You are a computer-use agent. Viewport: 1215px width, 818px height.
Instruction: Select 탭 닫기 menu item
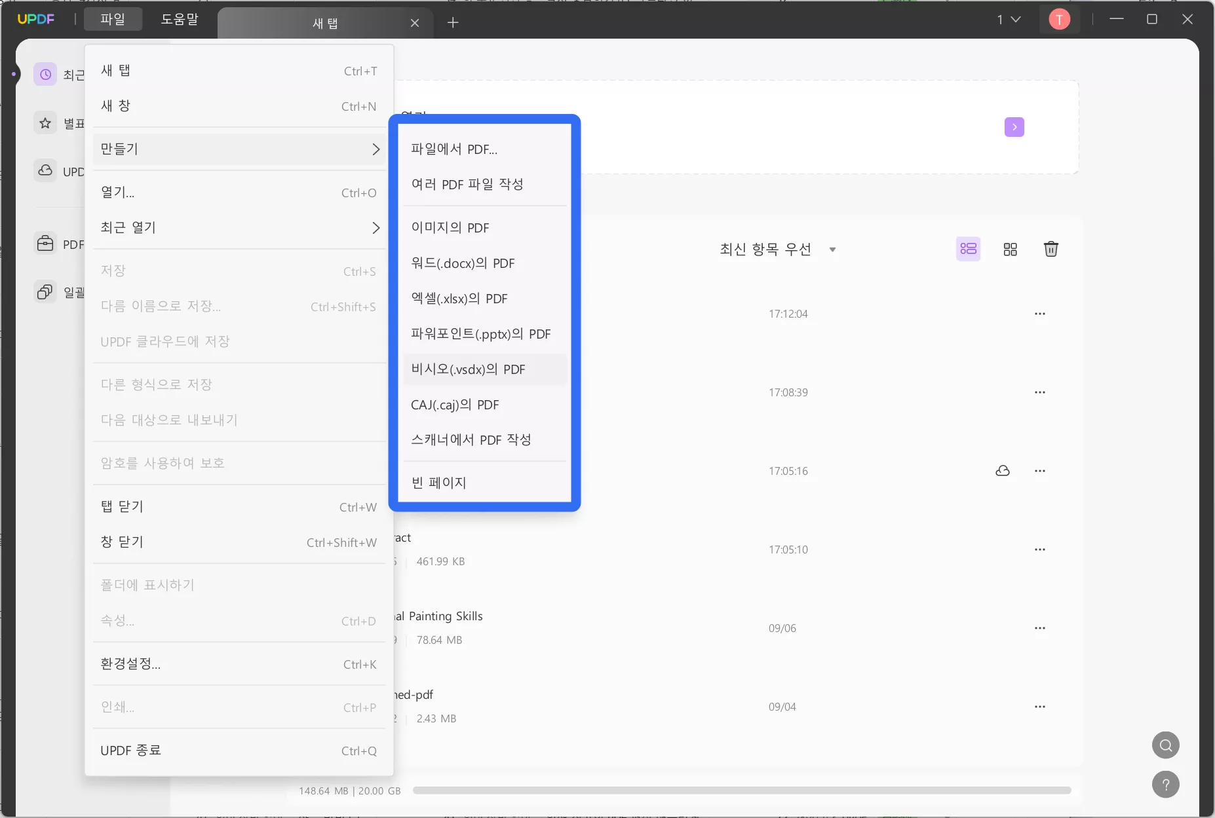pos(239,507)
